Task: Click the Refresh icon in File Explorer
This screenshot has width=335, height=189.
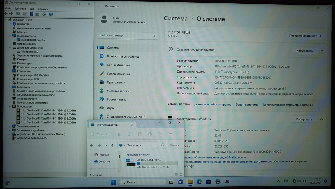Action: click(162, 145)
